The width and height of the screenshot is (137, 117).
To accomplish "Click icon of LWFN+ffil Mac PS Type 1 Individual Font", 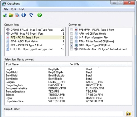I will (76, 49).
